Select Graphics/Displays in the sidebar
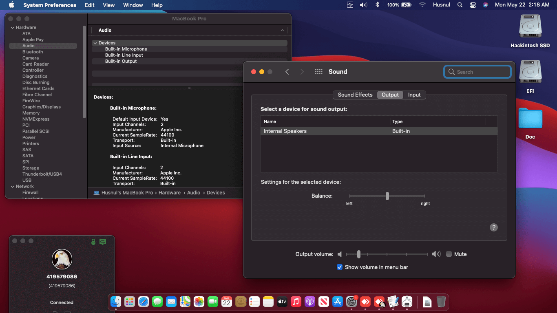 coord(42,107)
